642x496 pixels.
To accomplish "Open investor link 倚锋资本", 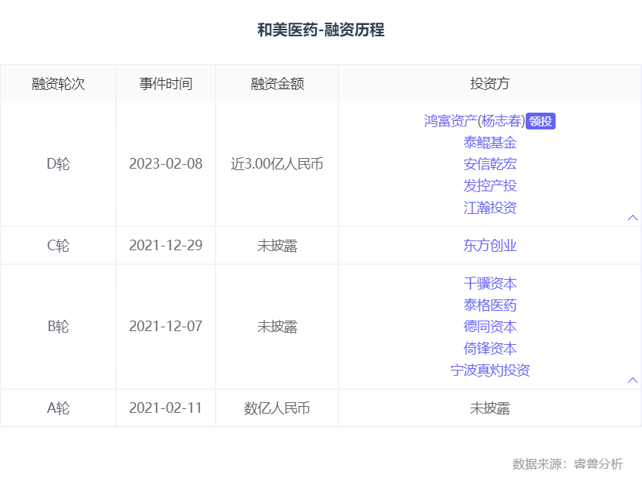I will (x=489, y=349).
